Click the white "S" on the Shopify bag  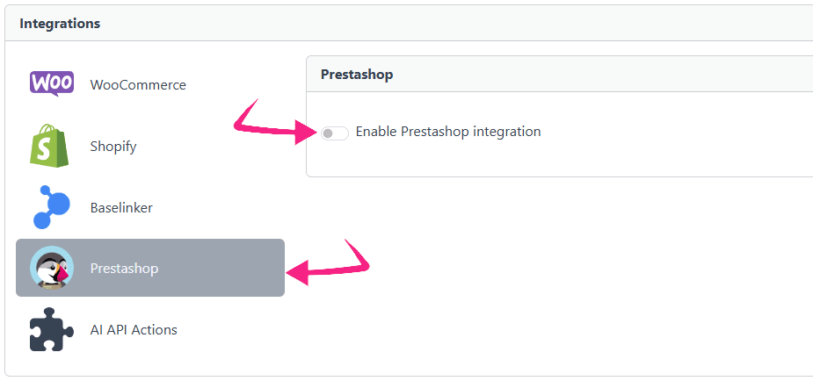[x=50, y=148]
